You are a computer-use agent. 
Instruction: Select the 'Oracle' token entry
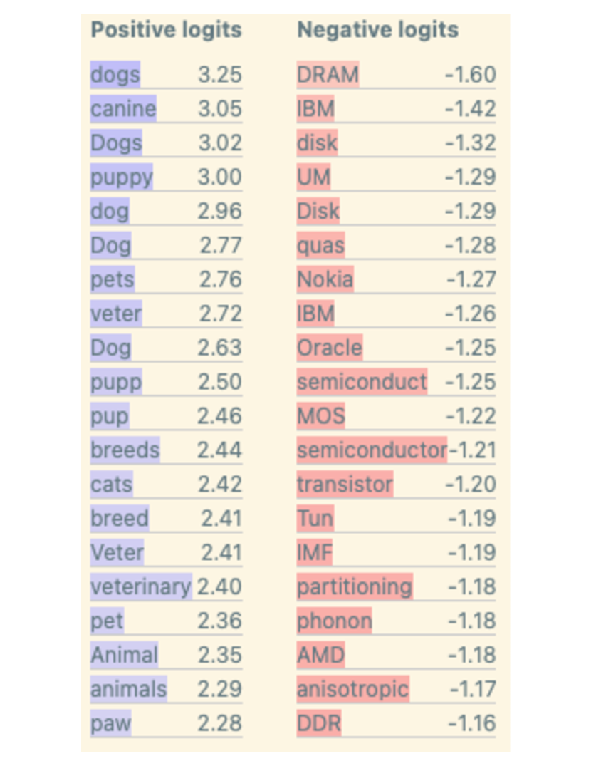coord(330,348)
